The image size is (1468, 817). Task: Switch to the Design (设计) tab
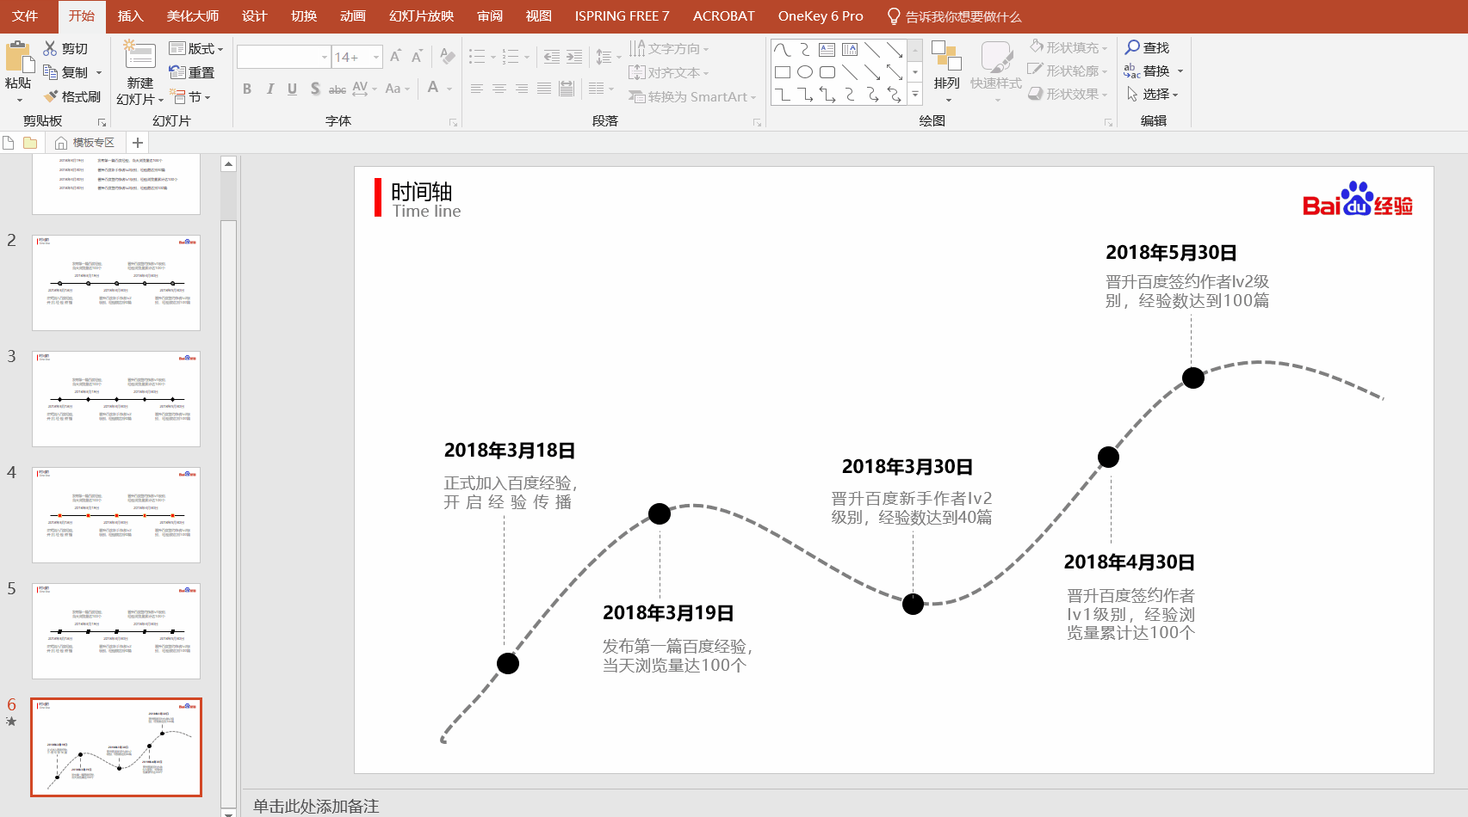(254, 16)
